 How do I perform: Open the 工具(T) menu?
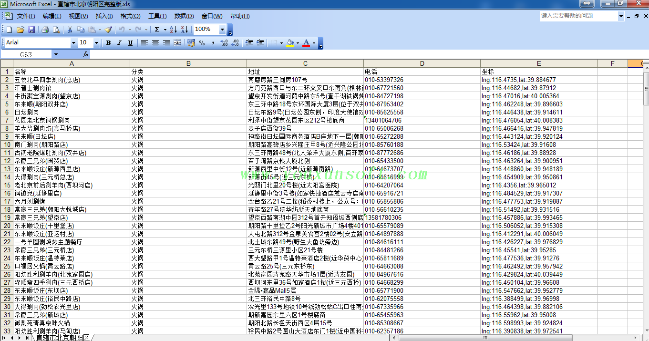pyautogui.click(x=157, y=16)
